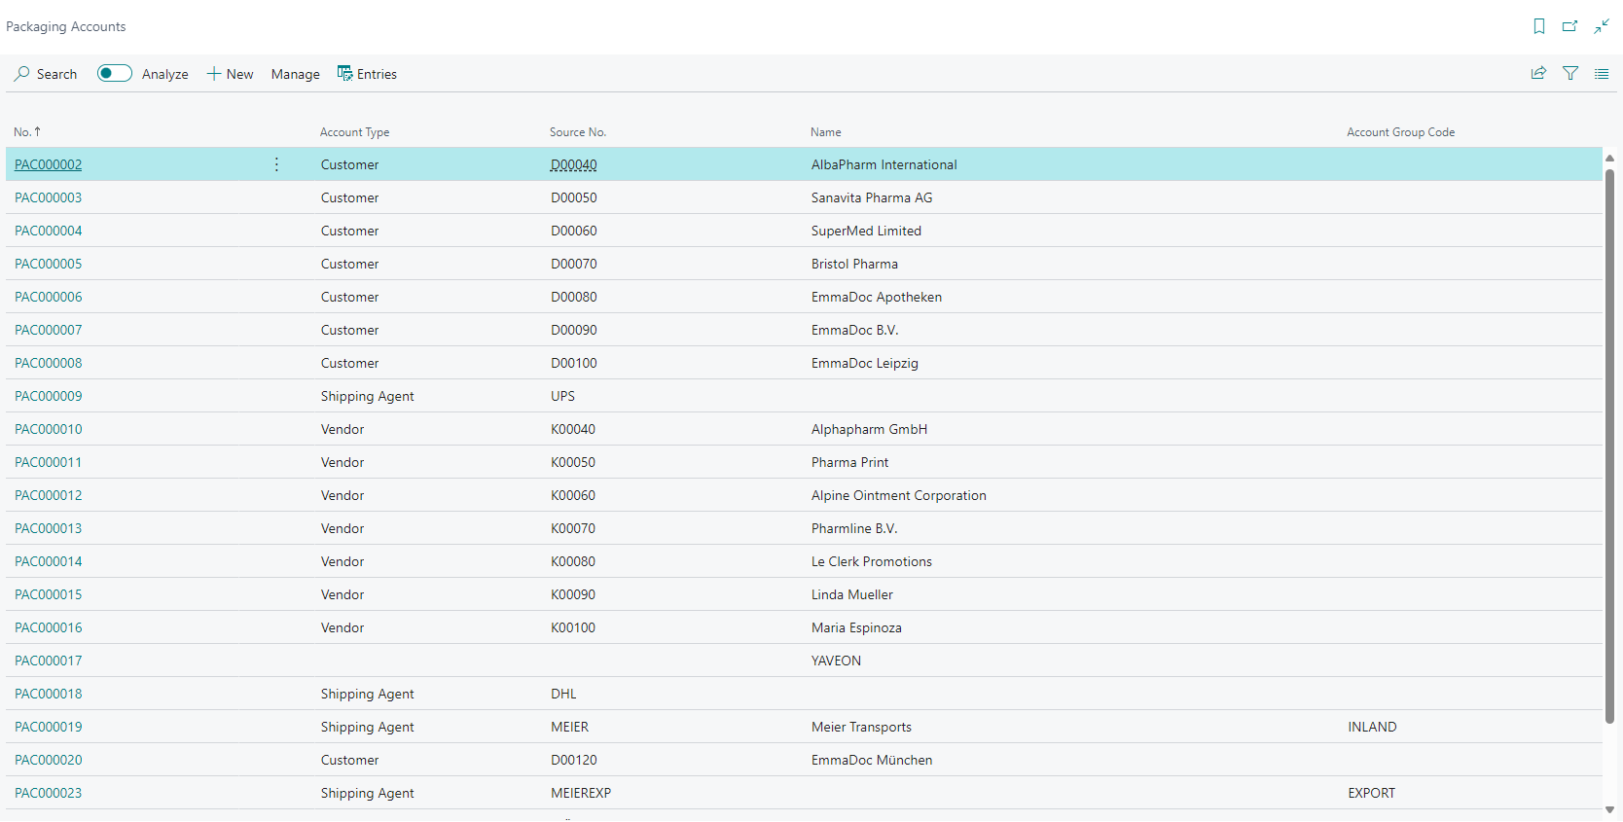Show row options for PAC000002

(276, 164)
